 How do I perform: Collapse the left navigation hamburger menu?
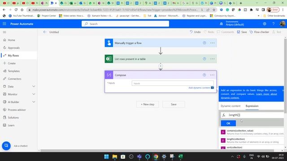coord(4,32)
